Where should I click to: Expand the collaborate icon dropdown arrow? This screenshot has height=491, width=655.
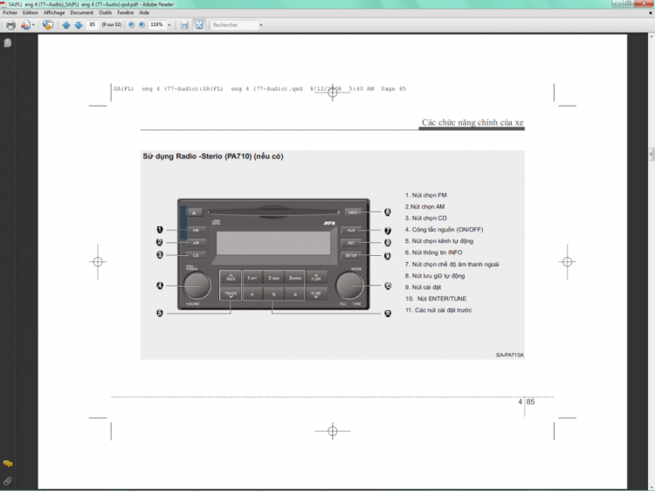[33, 25]
